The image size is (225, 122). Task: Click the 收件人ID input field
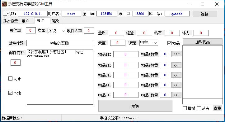click(89, 31)
